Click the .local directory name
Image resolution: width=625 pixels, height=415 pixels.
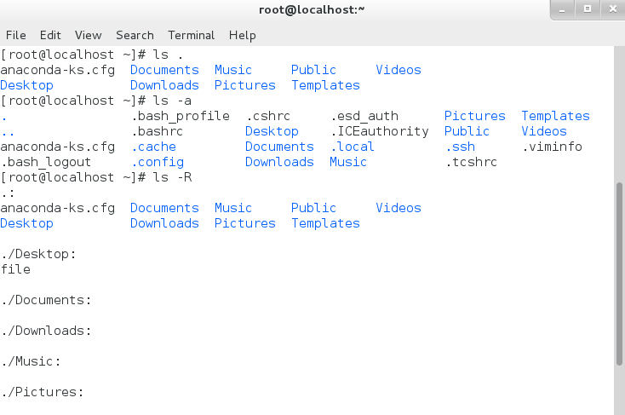[x=353, y=147]
